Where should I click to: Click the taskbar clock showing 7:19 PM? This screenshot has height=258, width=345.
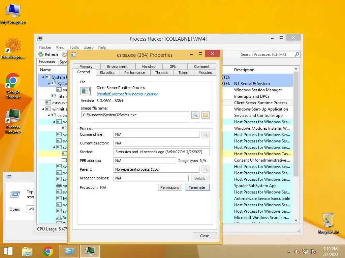(x=330, y=252)
